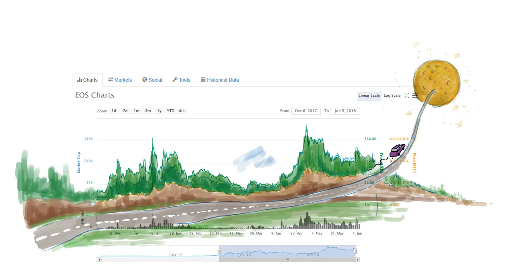Set zoom range to YTD
Viewport: 513px width, 280px height.
[171, 111]
